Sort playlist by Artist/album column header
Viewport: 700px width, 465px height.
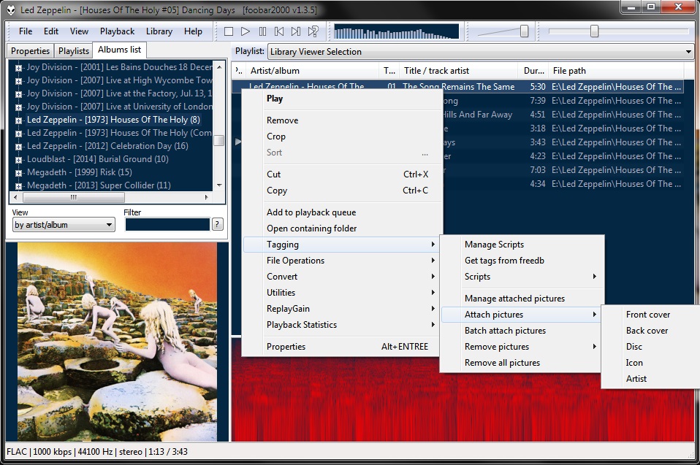pyautogui.click(x=313, y=70)
